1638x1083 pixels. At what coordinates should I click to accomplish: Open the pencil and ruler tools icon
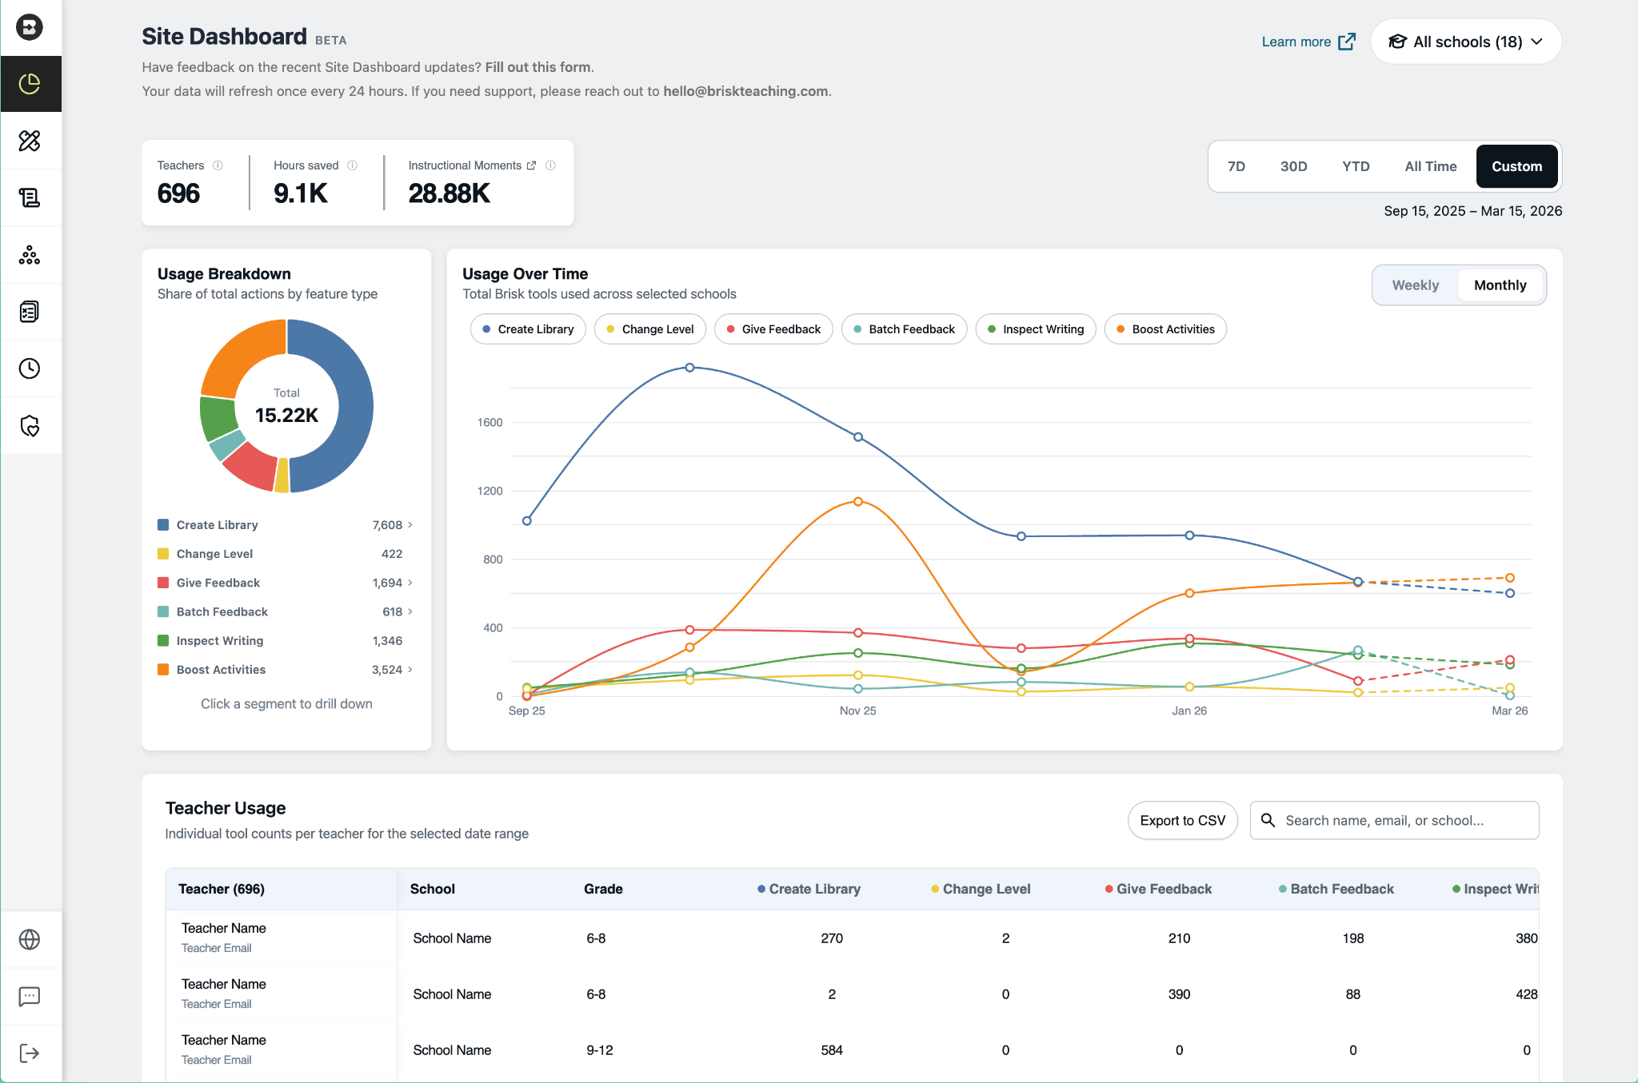[30, 141]
